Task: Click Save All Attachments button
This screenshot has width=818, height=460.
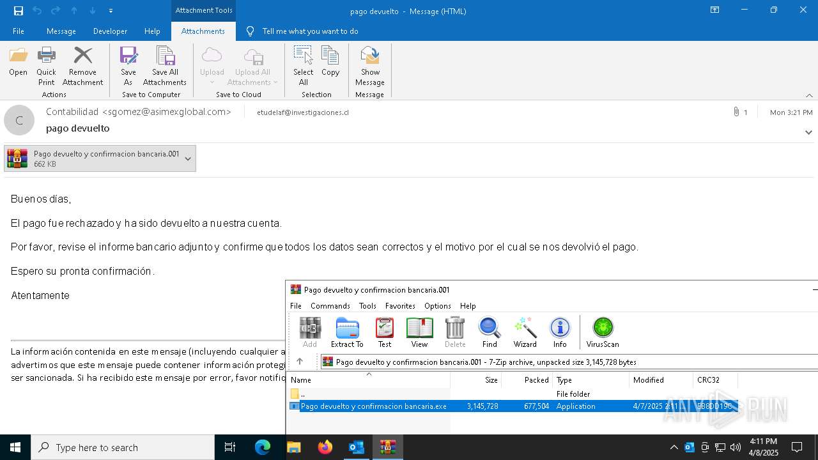Action: point(165,66)
